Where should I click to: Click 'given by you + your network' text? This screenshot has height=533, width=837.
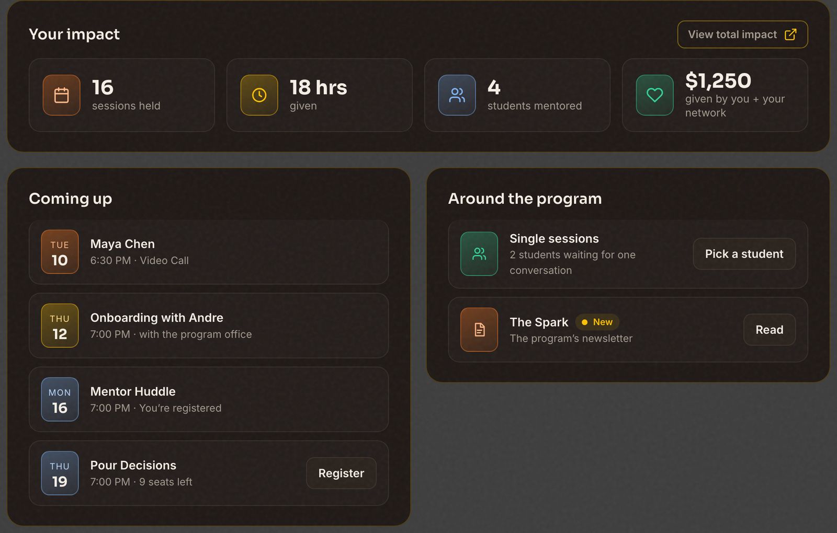735,106
